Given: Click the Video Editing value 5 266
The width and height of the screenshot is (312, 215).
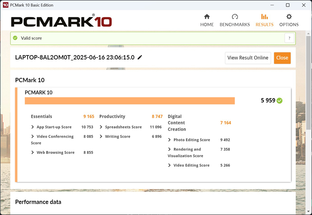Looking at the screenshot, I should pos(225,165).
